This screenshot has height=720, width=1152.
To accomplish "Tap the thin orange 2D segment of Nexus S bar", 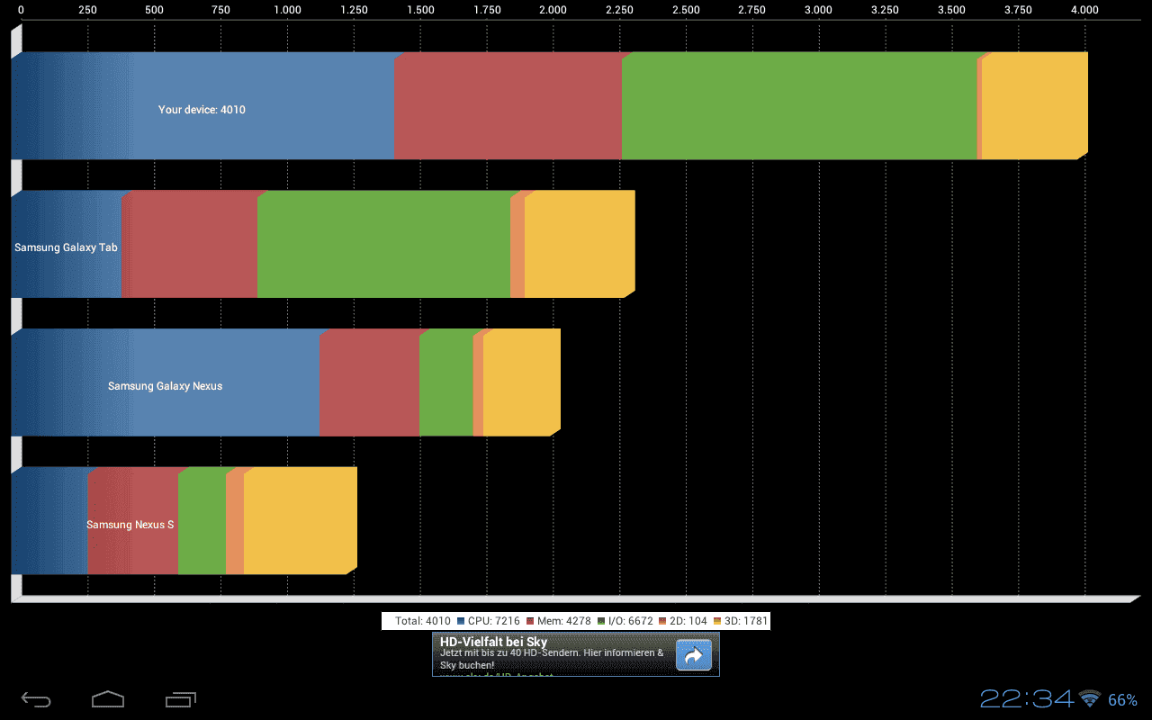I will [235, 521].
